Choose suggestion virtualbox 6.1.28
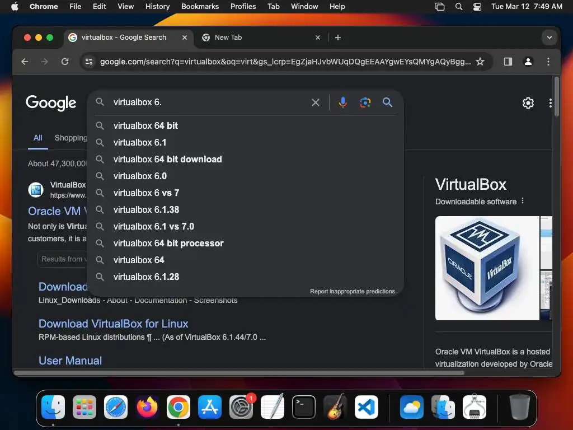The height and width of the screenshot is (430, 573). pyautogui.click(x=245, y=277)
